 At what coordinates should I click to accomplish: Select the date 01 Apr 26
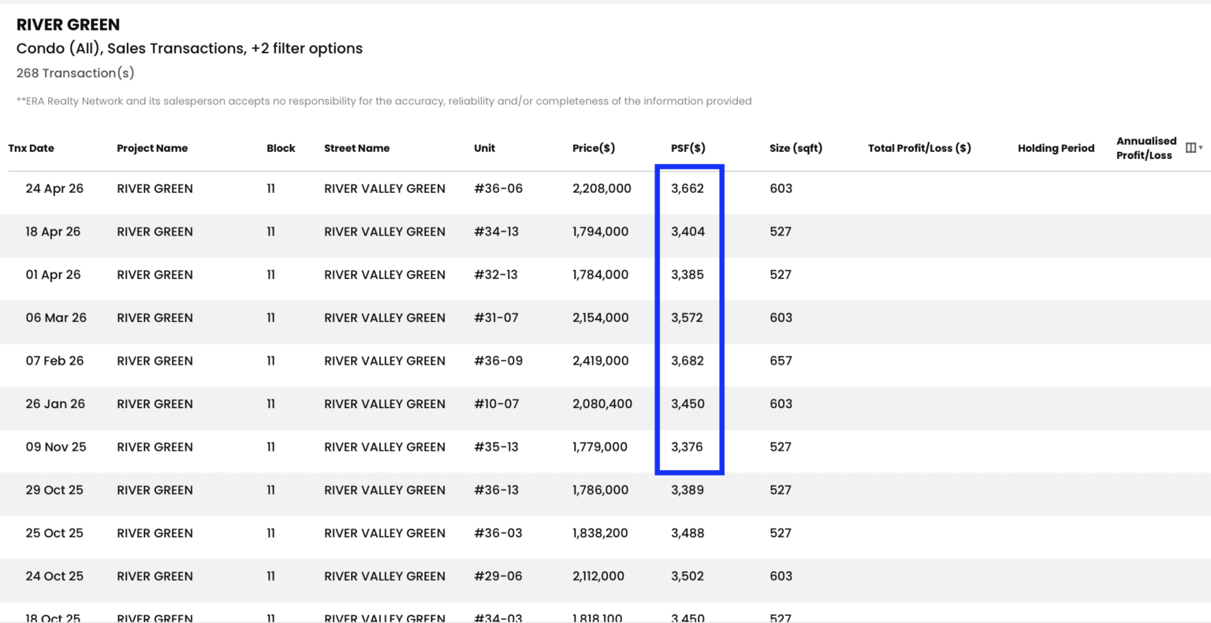[x=53, y=275]
